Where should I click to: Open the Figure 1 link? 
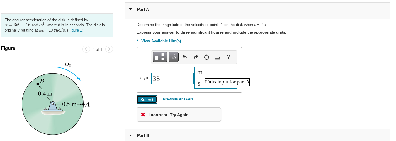coord(75,30)
